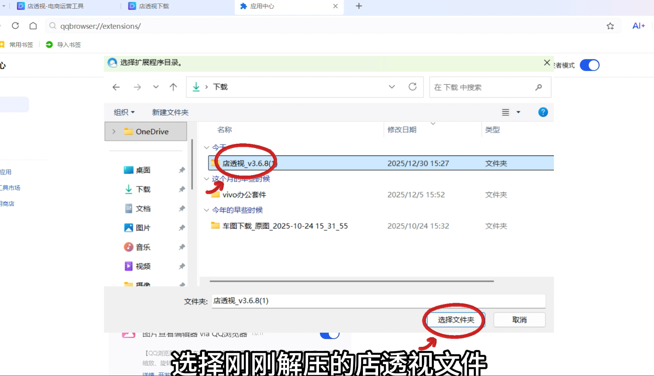Bookmark this page with the star icon
654x376 pixels.
[x=610, y=26]
